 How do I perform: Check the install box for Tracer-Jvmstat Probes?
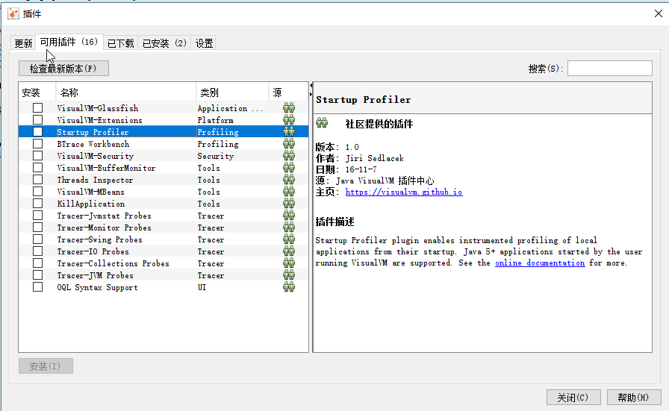point(37,216)
